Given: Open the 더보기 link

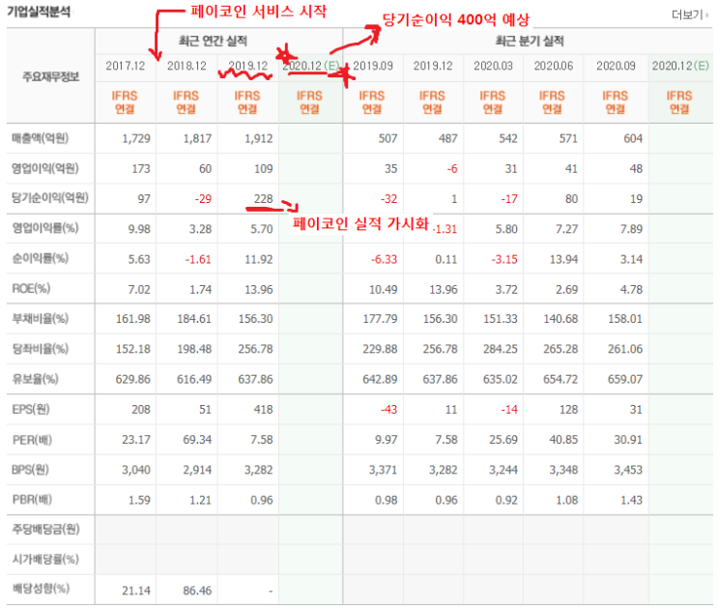Looking at the screenshot, I should point(687,15).
